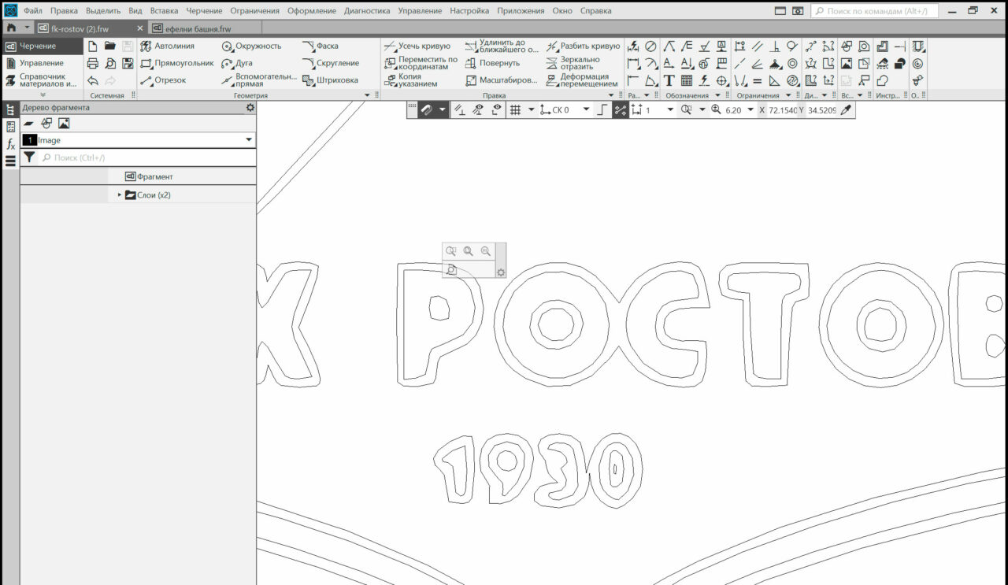1008x585 pixels.
Task: Apply Зеркально отразить mirror tool
Action: click(x=573, y=63)
